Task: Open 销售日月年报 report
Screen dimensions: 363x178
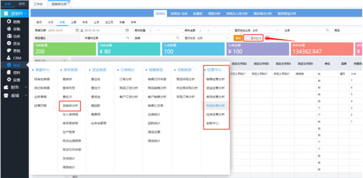Action: (x=157, y=79)
